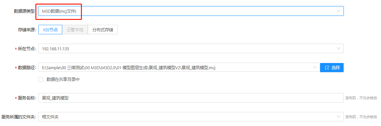This screenshot has width=381, height=126.
Task: Click the chevron arrow of 数据源类型 combo box
Action: [338, 11]
